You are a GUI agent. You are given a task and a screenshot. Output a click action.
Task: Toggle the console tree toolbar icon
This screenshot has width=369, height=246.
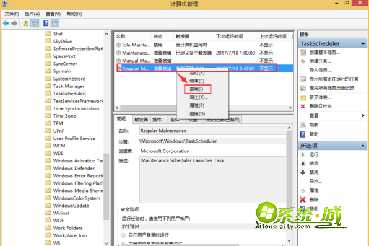[x=35, y=24]
